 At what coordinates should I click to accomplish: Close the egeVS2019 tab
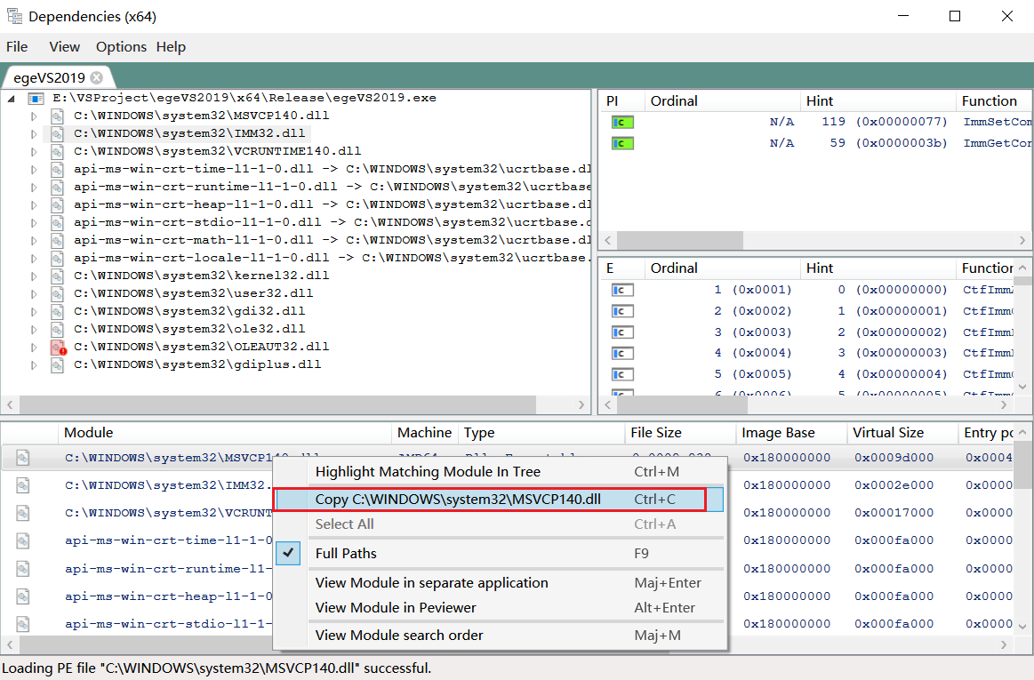pos(97,78)
